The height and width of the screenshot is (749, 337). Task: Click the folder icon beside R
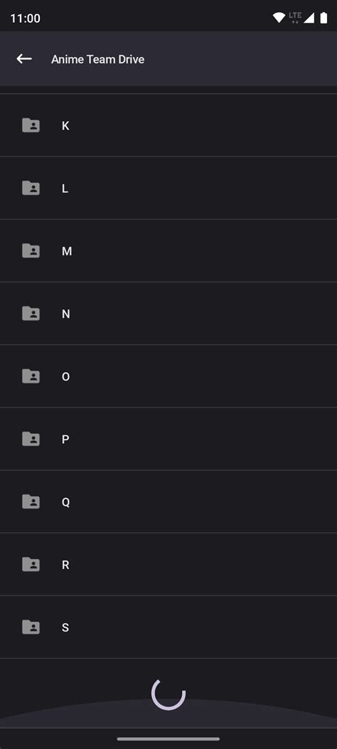click(x=31, y=565)
